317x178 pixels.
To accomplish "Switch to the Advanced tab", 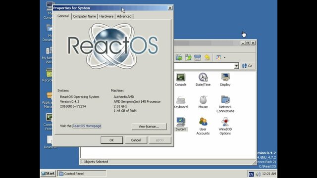I will pos(124,16).
